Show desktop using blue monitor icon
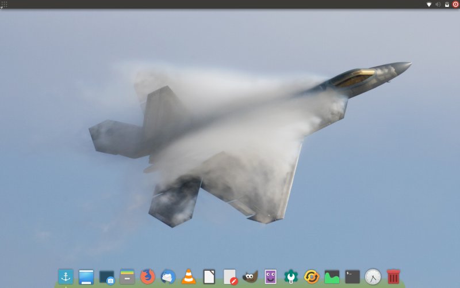The width and height of the screenshot is (460, 288). pyautogui.click(x=86, y=276)
